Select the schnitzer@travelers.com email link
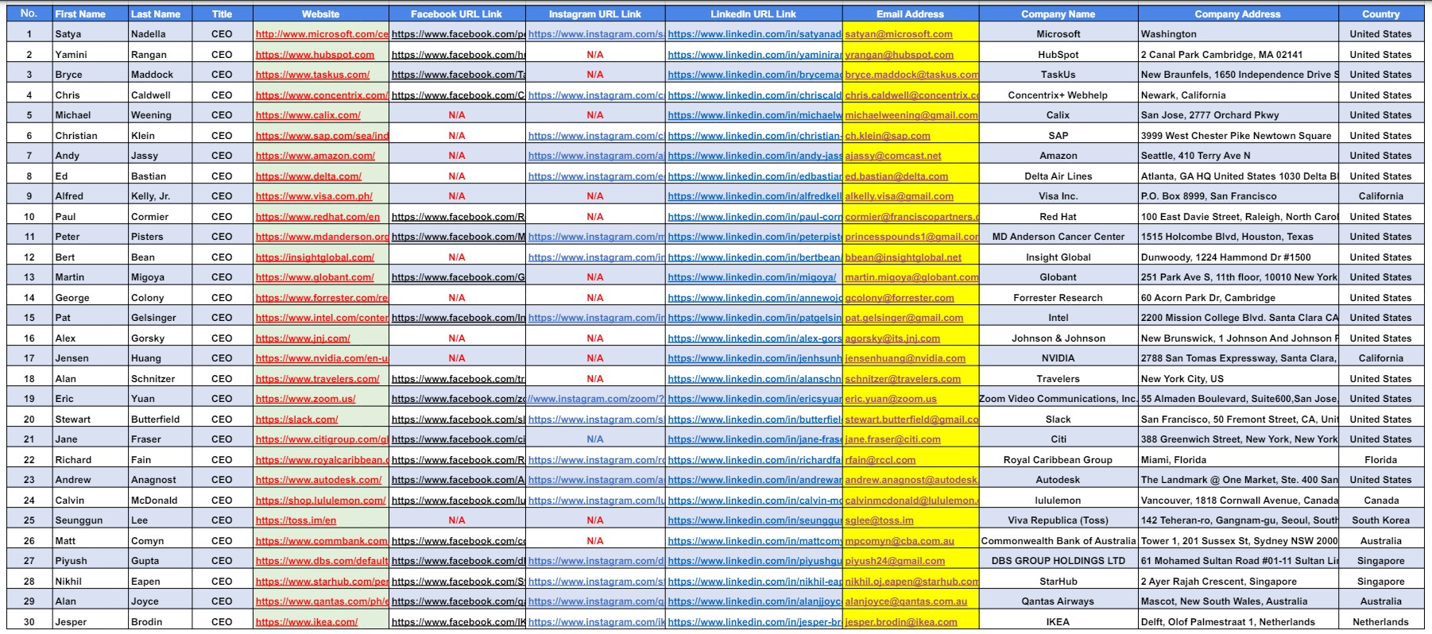The height and width of the screenshot is (634, 1432). click(903, 379)
